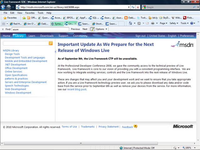The width and height of the screenshot is (200, 150).
Task: Open the zoom level dropdown at 100%
Action: (x=195, y=148)
